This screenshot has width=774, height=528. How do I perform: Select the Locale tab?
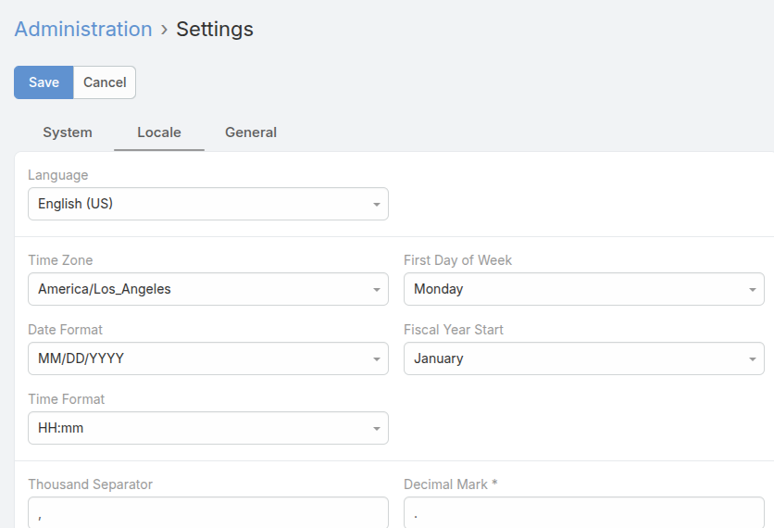pos(159,132)
